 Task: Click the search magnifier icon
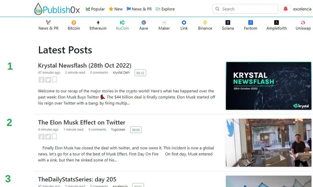217,9
